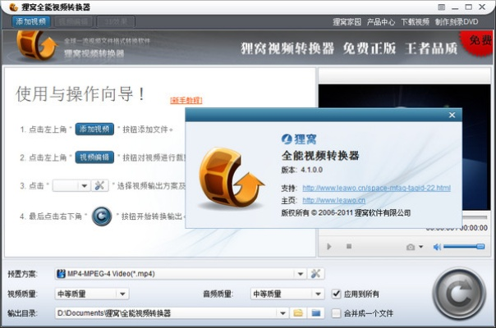Click the disabled 视频编辑 toolbar button
496x328 pixels.
(x=73, y=22)
